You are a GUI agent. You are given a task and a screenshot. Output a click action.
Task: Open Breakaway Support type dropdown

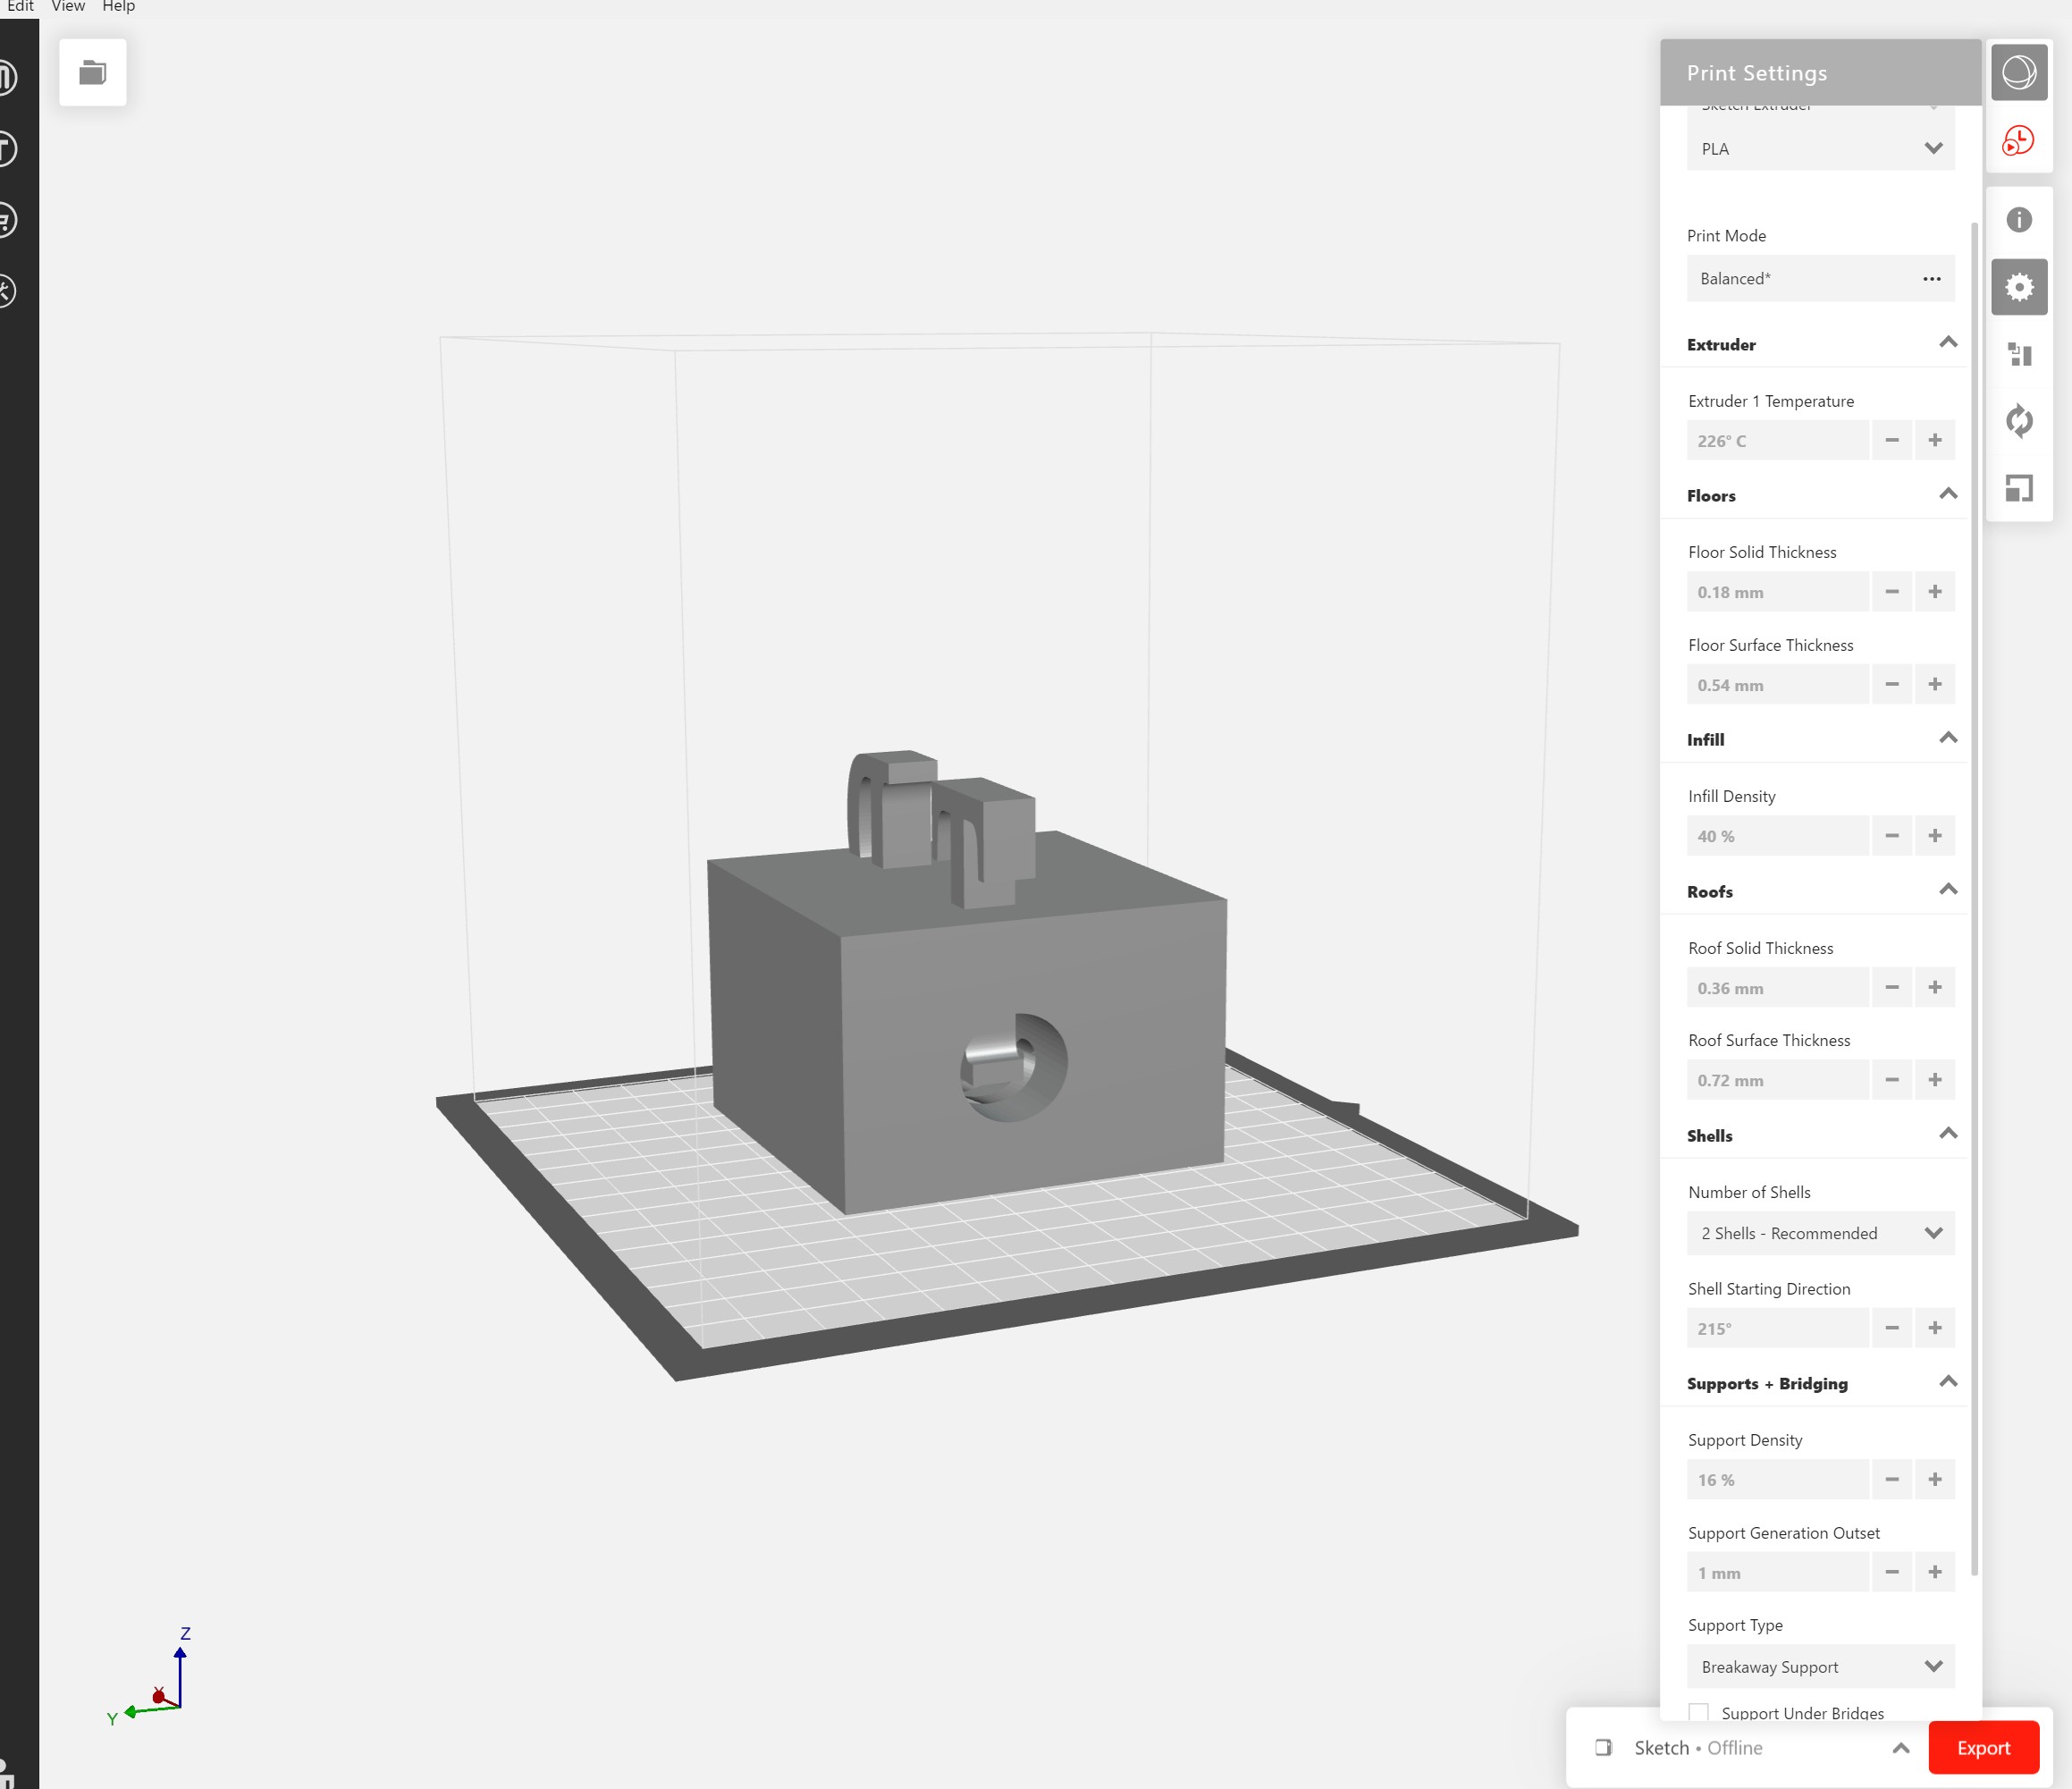click(x=1819, y=1667)
